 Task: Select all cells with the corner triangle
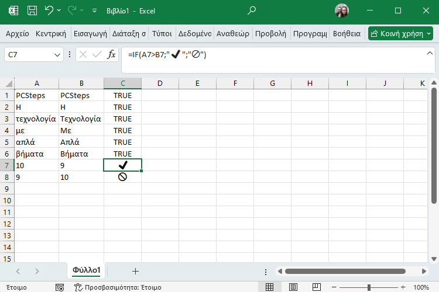pos(8,84)
